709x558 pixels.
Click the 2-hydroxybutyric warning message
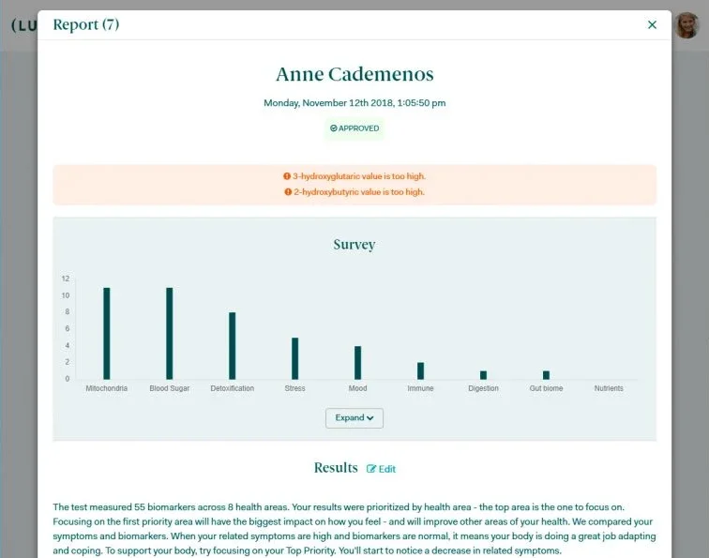[354, 192]
